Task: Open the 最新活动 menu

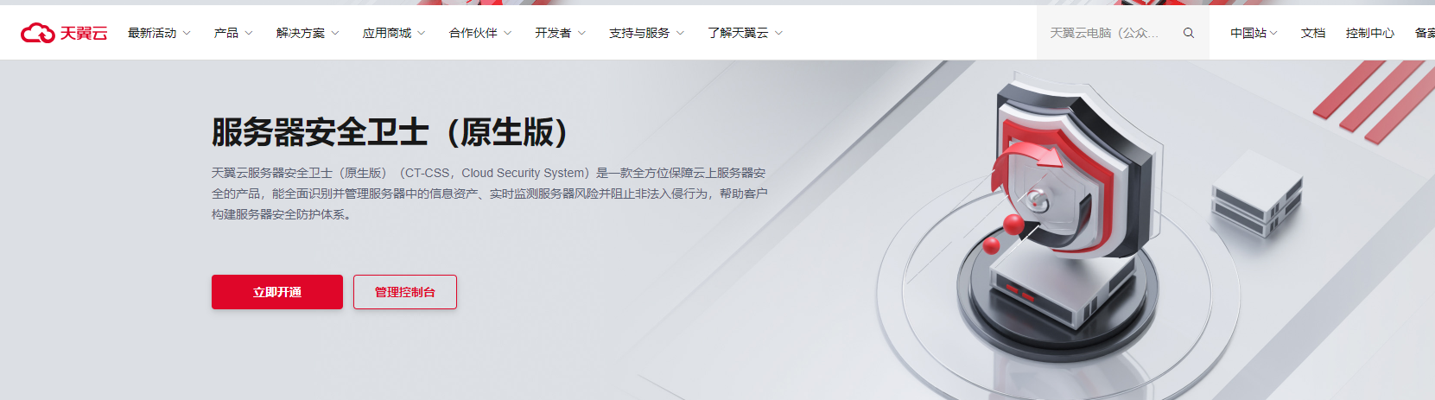Action: (159, 33)
